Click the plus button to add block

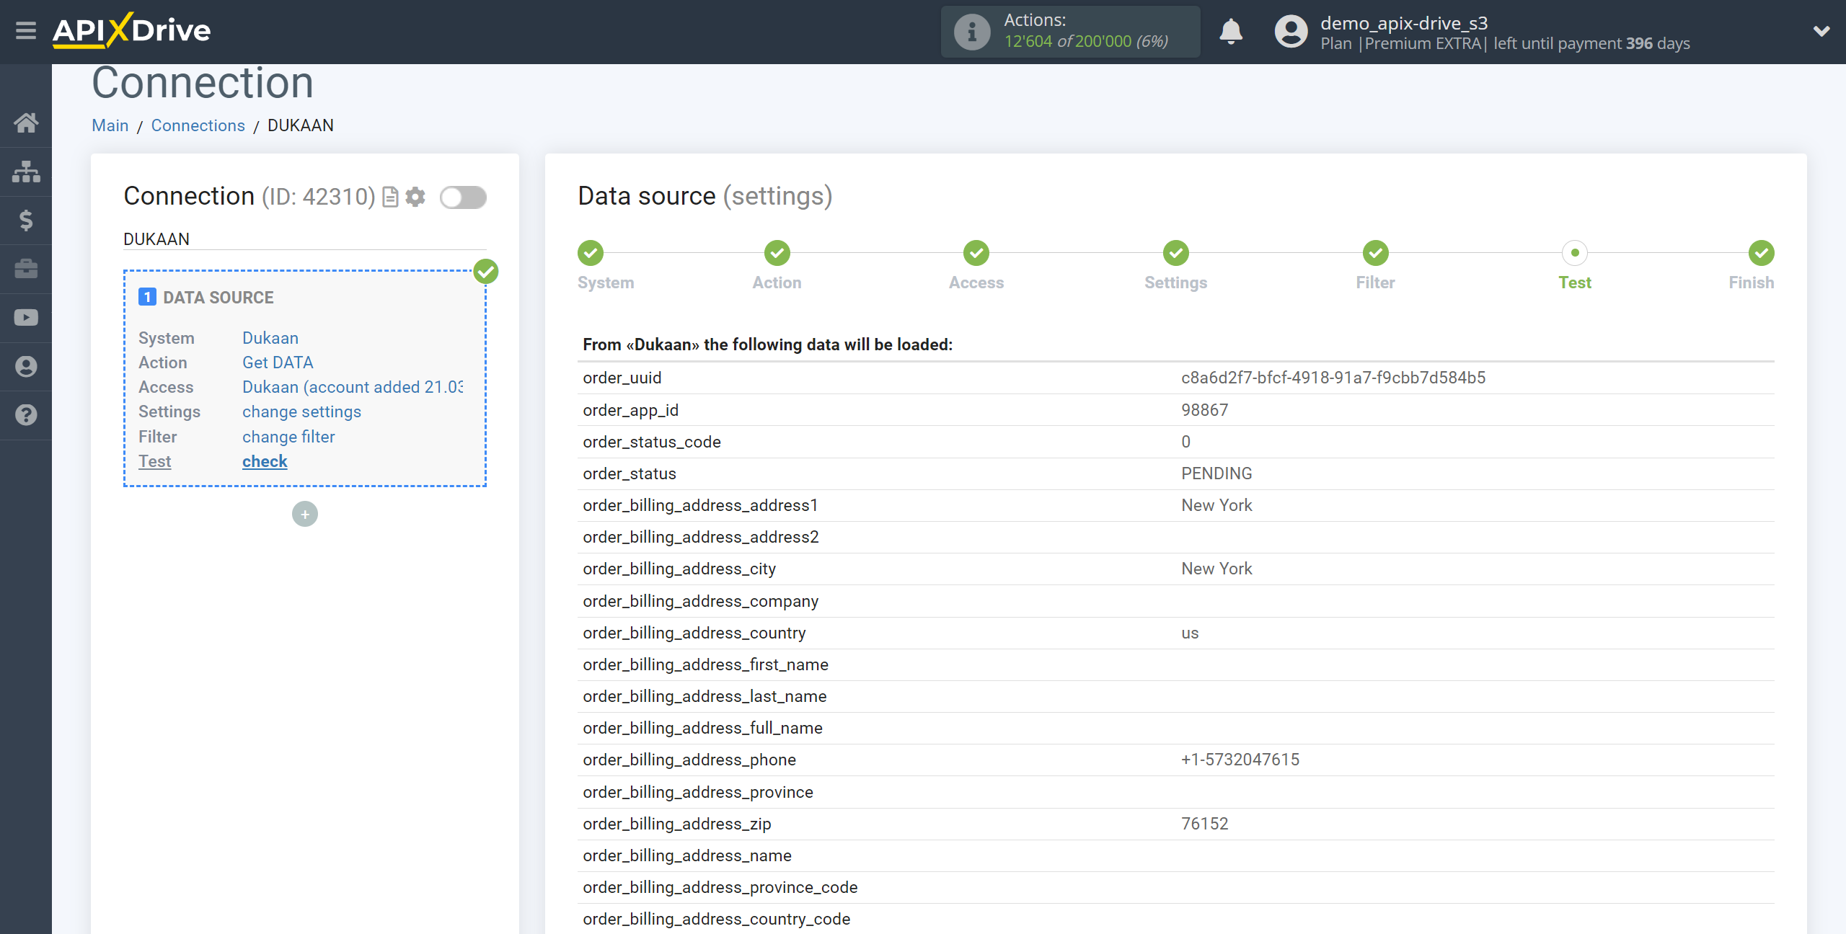pyautogui.click(x=305, y=514)
